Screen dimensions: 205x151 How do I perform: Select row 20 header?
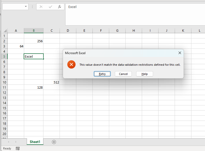[4, 134]
